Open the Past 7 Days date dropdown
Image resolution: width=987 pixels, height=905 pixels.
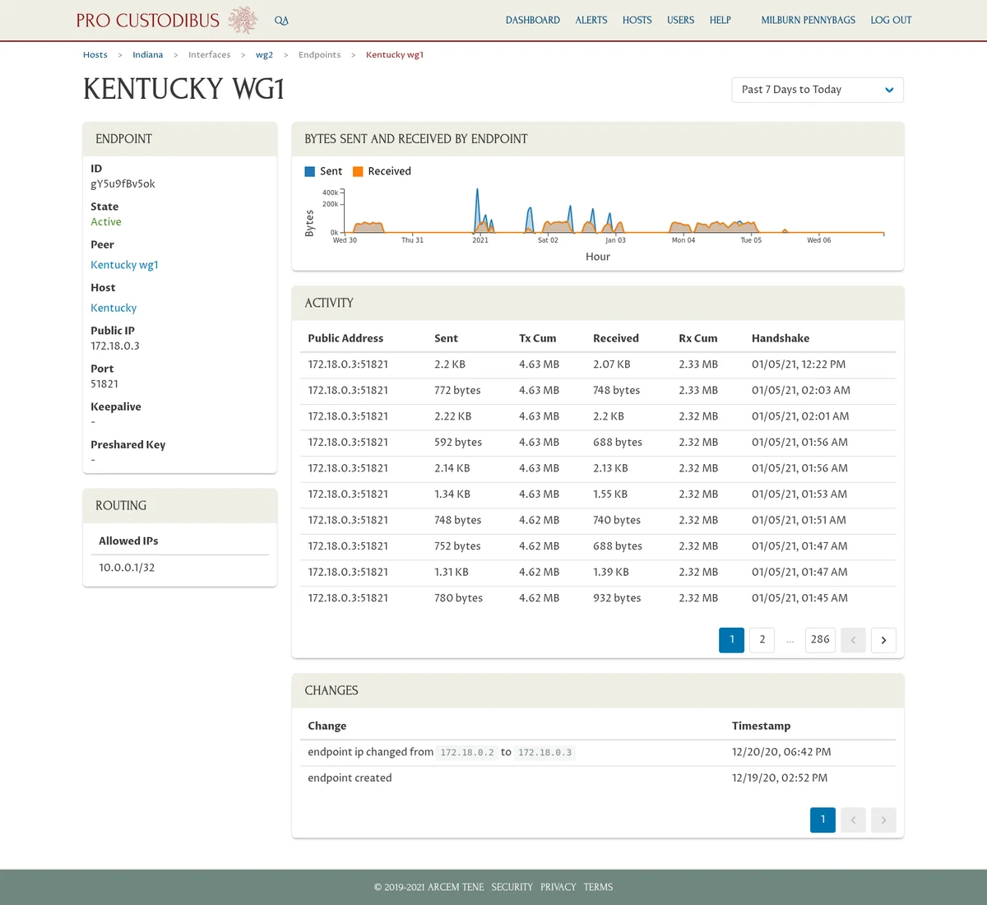pyautogui.click(x=817, y=90)
